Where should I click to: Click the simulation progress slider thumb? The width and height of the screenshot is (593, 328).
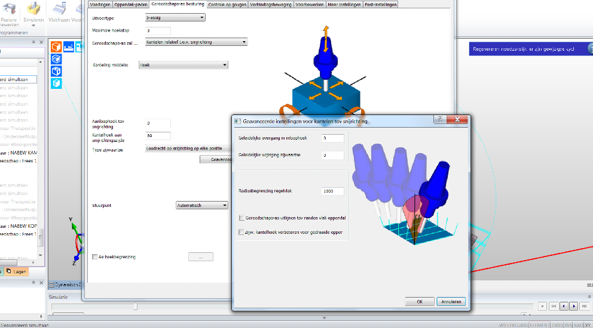tap(135, 307)
